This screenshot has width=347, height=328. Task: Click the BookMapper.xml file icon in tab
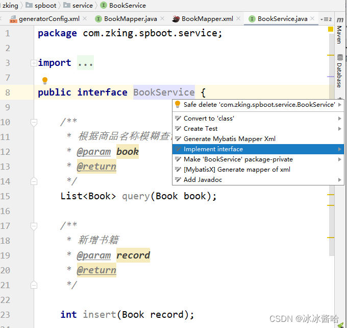click(x=176, y=19)
